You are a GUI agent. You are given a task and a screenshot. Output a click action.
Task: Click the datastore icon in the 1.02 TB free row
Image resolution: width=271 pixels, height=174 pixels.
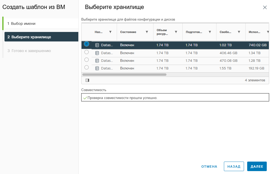click(x=97, y=45)
